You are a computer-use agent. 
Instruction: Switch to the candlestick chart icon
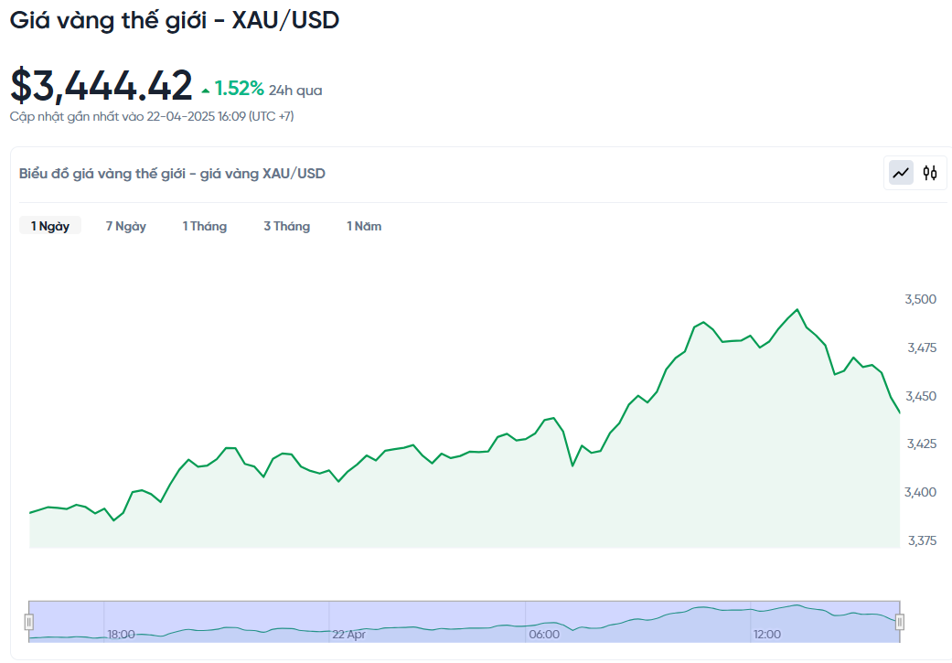click(x=930, y=173)
